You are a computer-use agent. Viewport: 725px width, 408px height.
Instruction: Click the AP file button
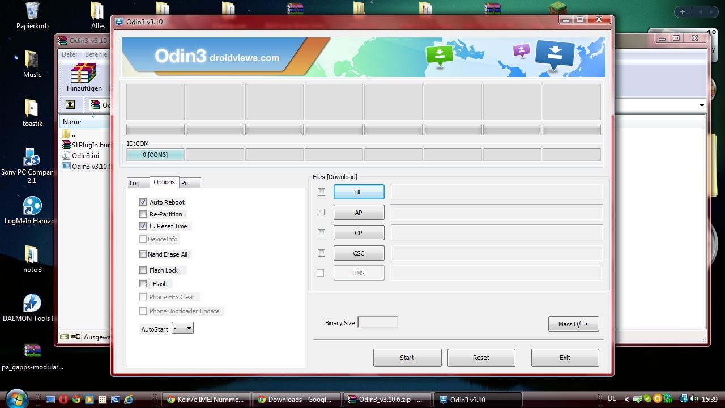pos(359,212)
